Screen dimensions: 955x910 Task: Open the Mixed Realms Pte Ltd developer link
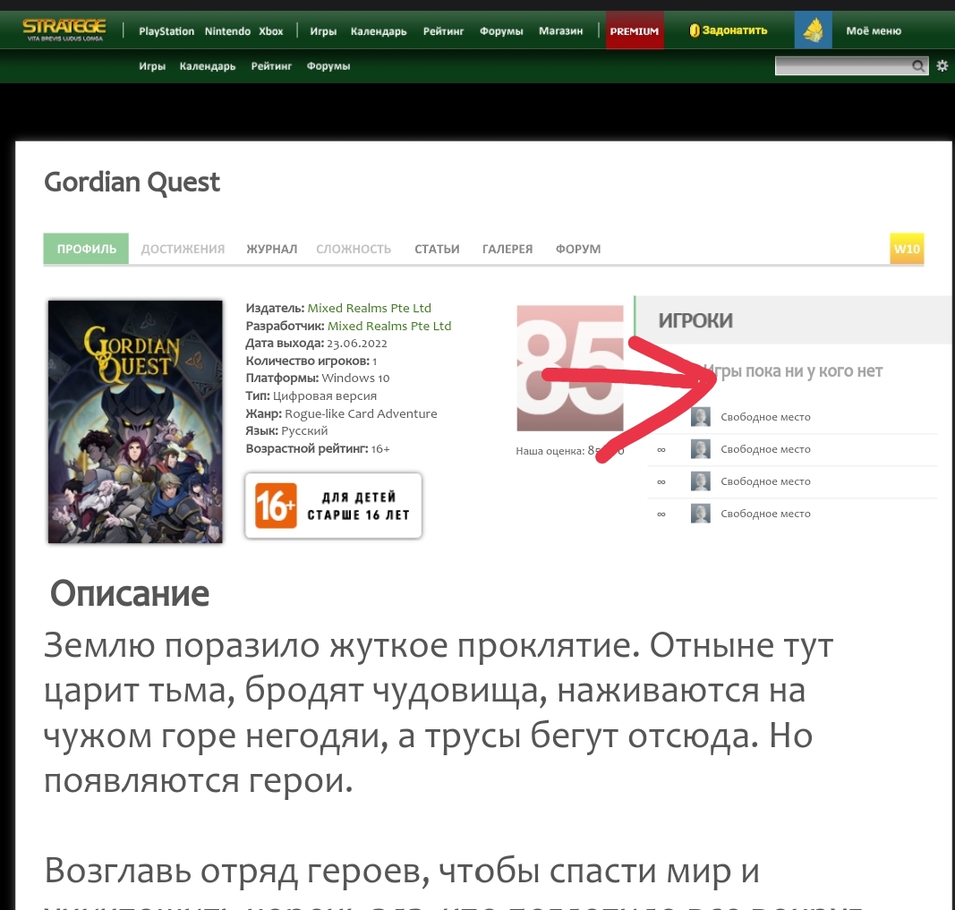point(389,326)
